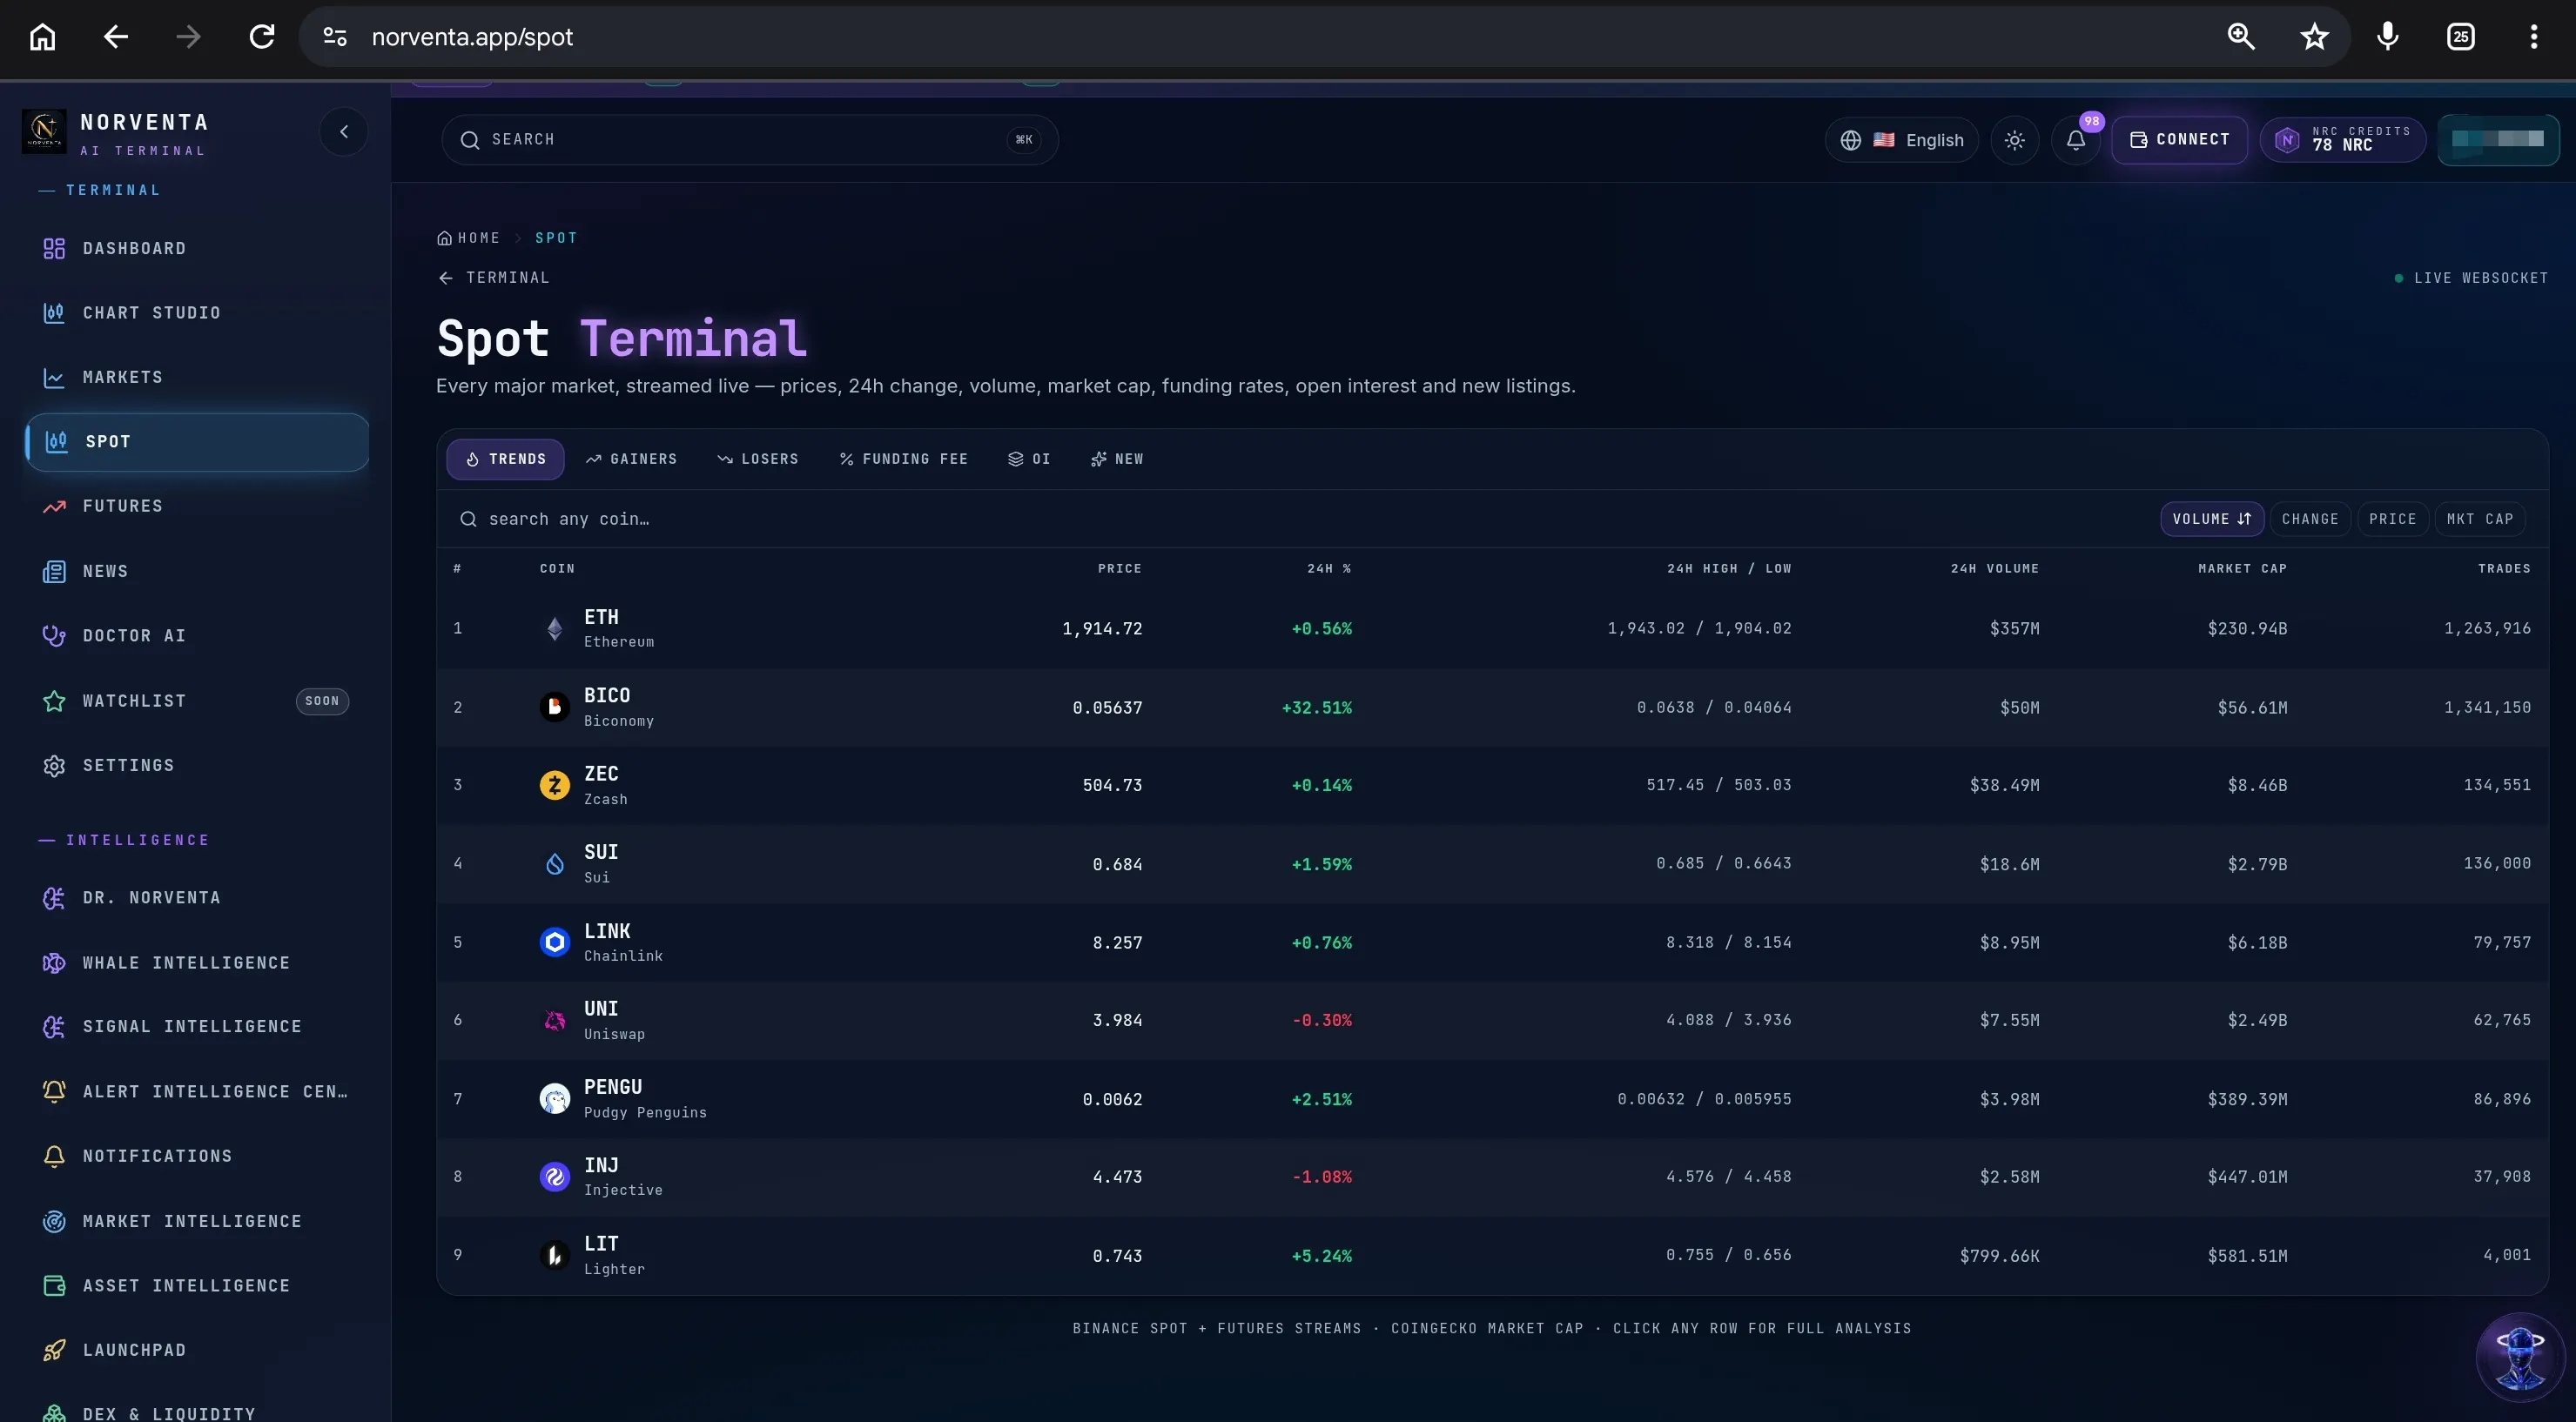Open the site settings icon beside the URL

335,37
